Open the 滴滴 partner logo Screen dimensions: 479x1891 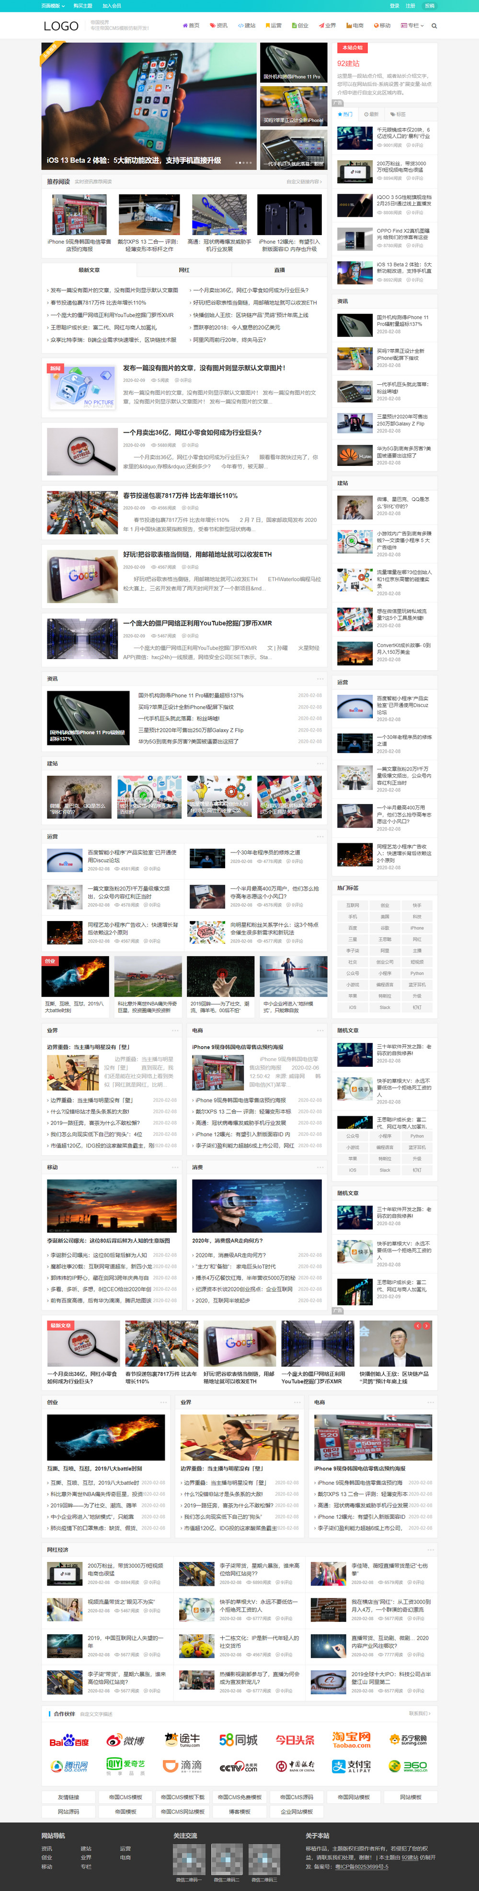tap(182, 1765)
